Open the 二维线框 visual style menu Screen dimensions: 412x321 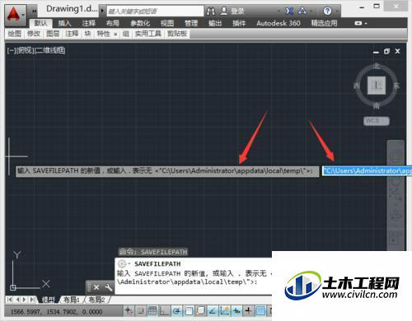tap(50, 50)
